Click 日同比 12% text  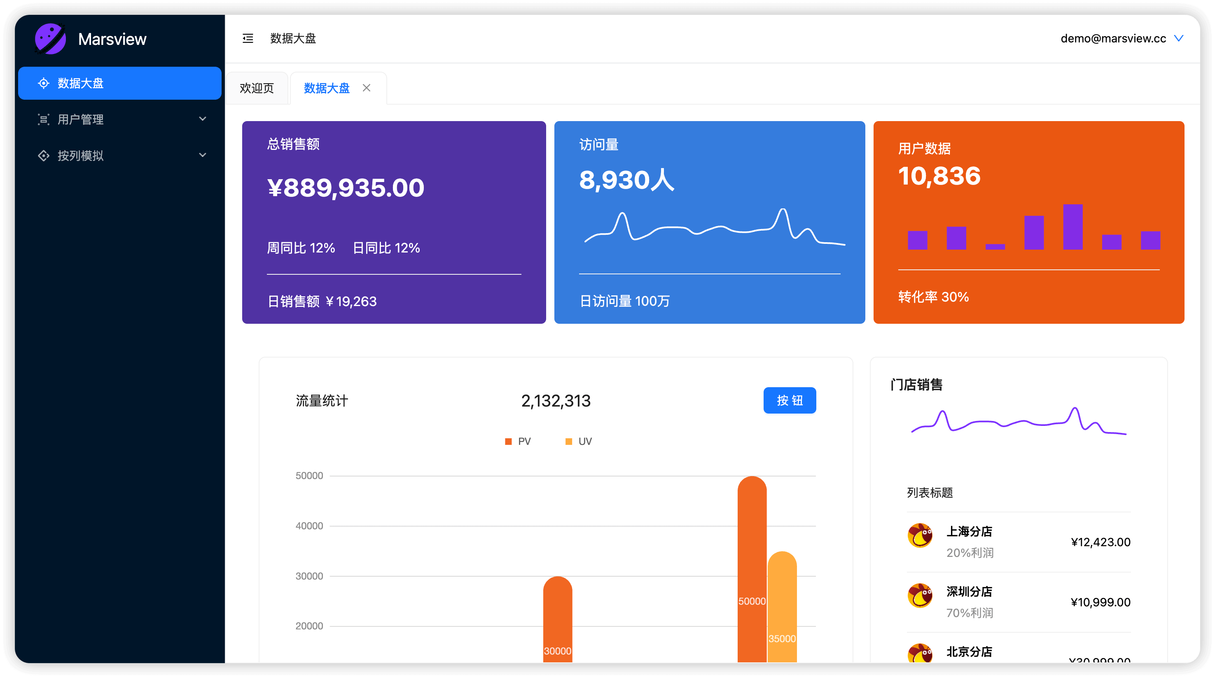pyautogui.click(x=386, y=248)
